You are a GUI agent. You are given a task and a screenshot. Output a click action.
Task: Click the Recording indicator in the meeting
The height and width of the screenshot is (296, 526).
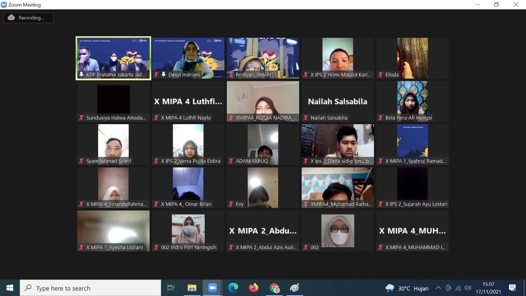(28, 18)
